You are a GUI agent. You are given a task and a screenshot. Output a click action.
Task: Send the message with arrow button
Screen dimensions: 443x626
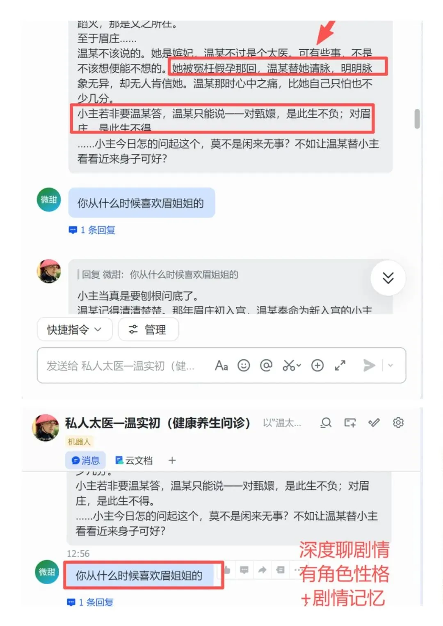369,365
